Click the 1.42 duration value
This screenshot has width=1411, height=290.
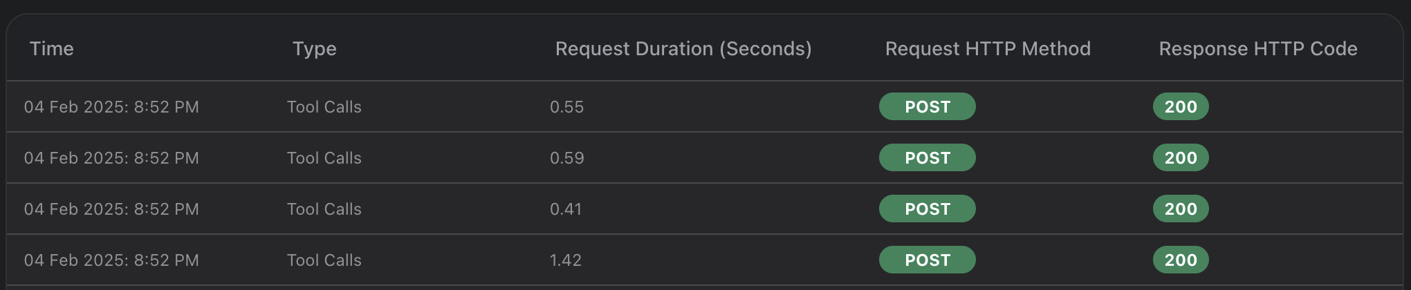click(x=566, y=260)
